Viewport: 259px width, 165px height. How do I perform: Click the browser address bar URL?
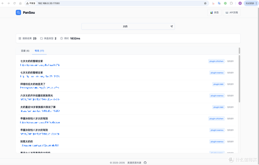pos(49,3)
